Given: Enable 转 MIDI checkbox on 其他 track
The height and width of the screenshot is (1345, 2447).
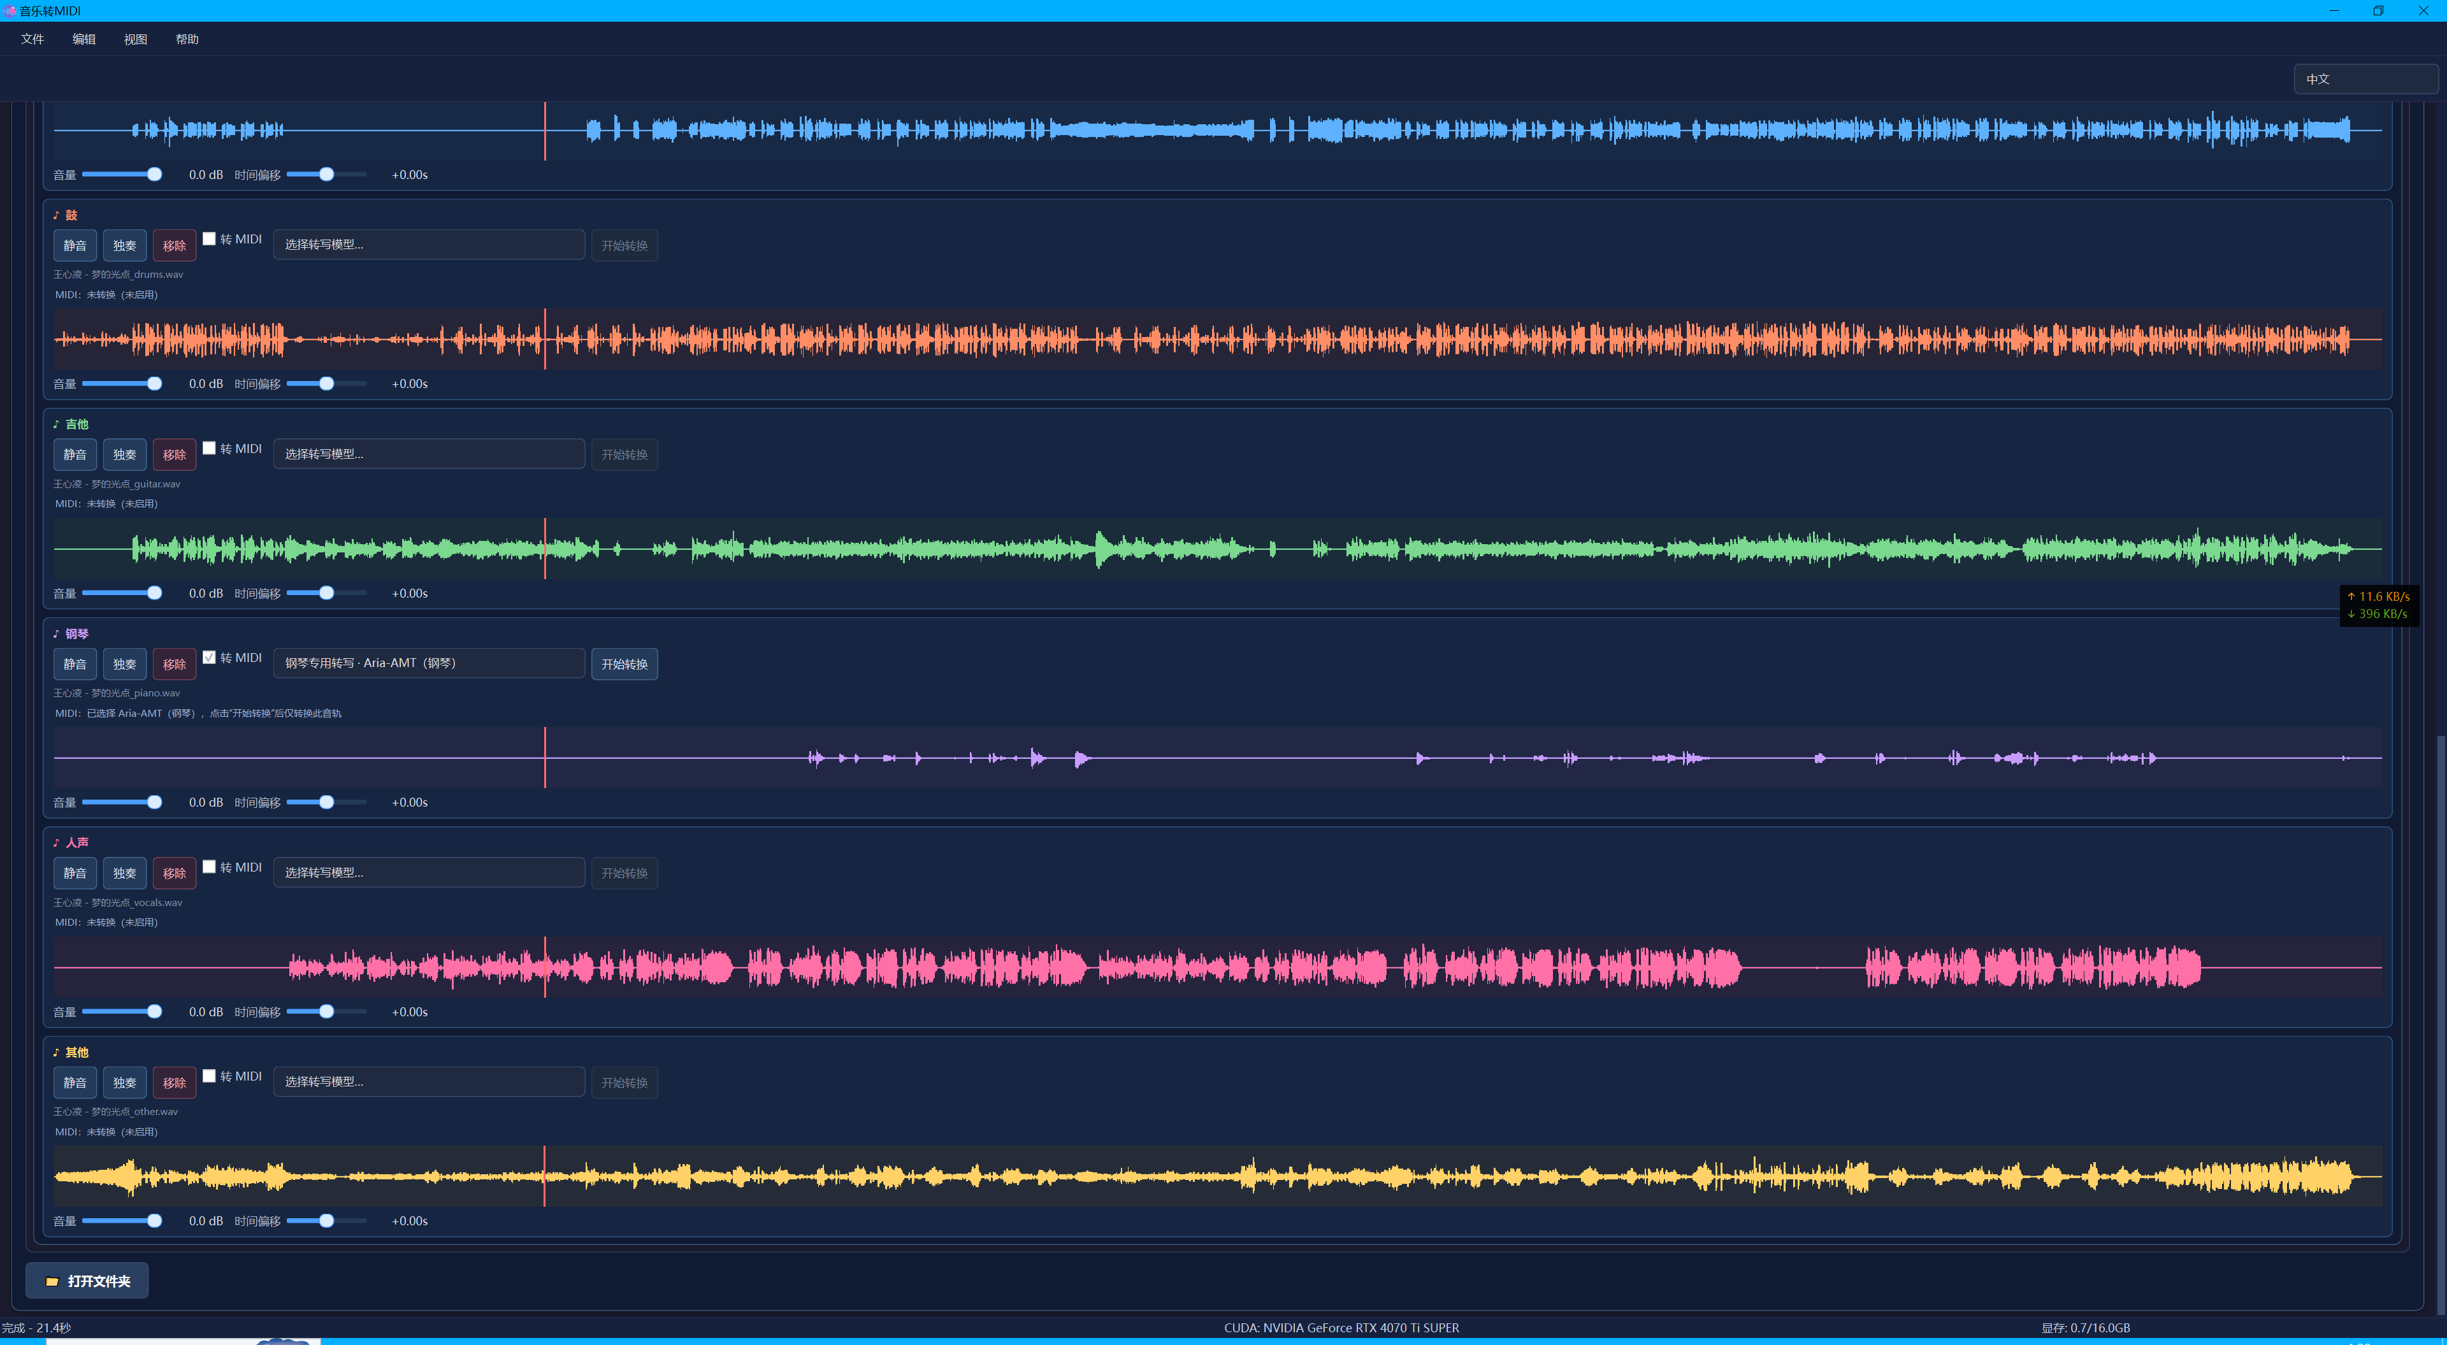Looking at the screenshot, I should [x=209, y=1076].
